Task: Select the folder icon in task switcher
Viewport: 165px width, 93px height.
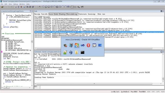Action: [77, 52]
